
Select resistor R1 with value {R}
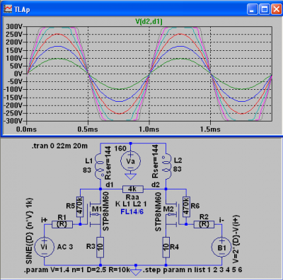(x=62, y=224)
